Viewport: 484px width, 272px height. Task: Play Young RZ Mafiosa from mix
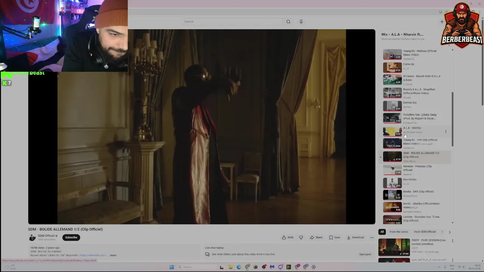point(416,55)
